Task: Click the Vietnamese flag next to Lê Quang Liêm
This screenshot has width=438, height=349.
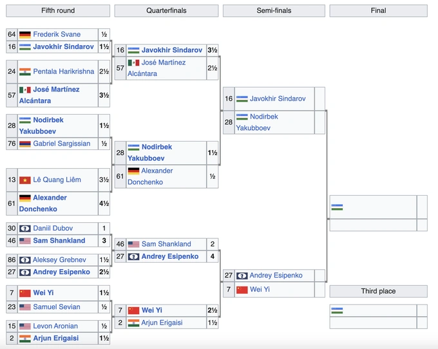Action: pos(25,180)
